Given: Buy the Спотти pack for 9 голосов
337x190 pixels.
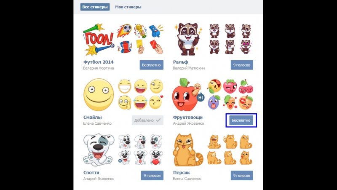Looking at the screenshot, I should (152, 176).
